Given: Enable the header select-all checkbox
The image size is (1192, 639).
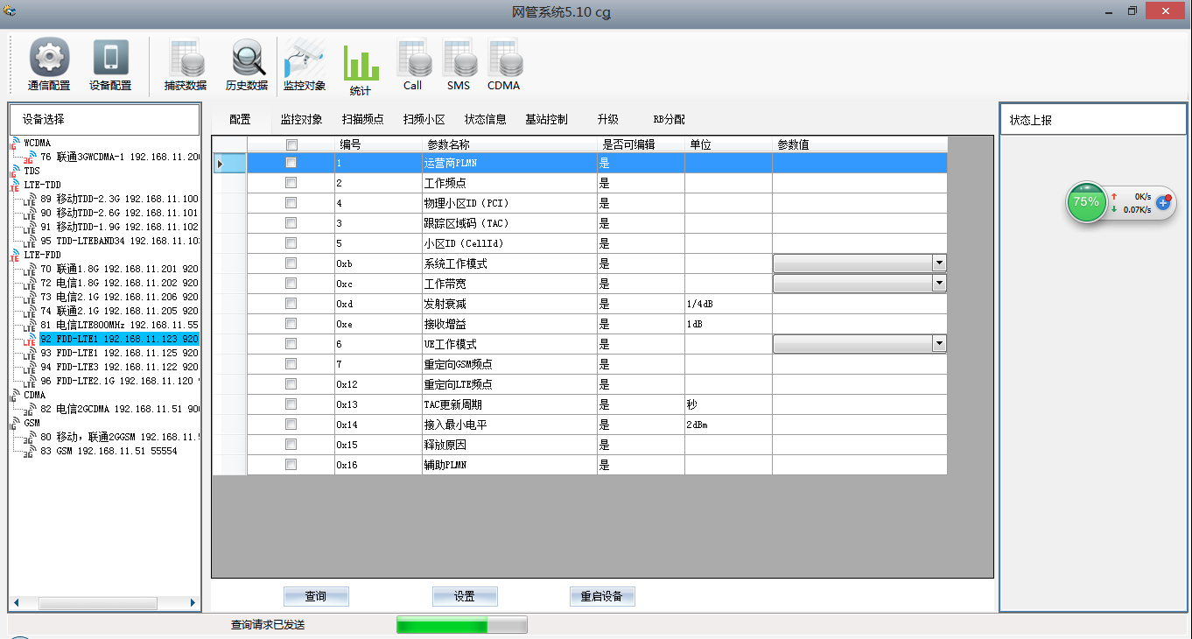Looking at the screenshot, I should coord(291,144).
